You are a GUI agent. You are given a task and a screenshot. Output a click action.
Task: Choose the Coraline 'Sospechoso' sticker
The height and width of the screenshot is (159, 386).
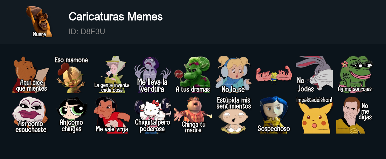click(x=274, y=115)
